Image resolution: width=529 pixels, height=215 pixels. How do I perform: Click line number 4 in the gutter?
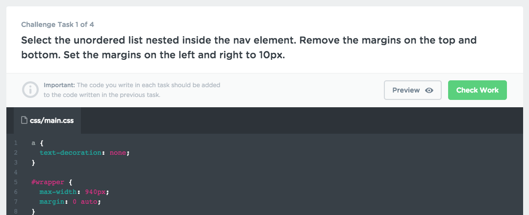click(x=16, y=172)
